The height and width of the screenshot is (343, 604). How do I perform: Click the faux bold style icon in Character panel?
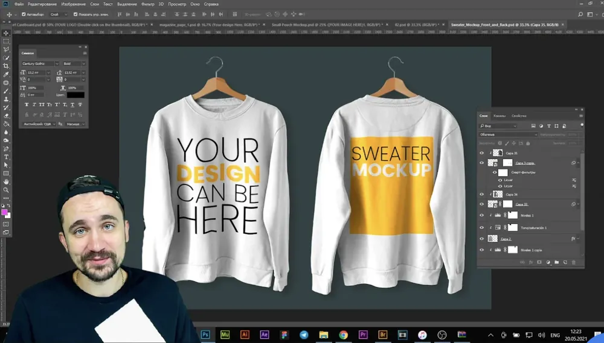click(x=27, y=105)
